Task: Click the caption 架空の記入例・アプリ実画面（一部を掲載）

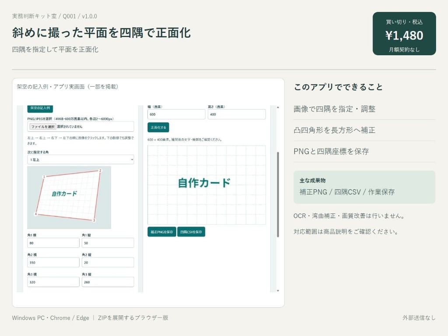Action: coord(67,87)
